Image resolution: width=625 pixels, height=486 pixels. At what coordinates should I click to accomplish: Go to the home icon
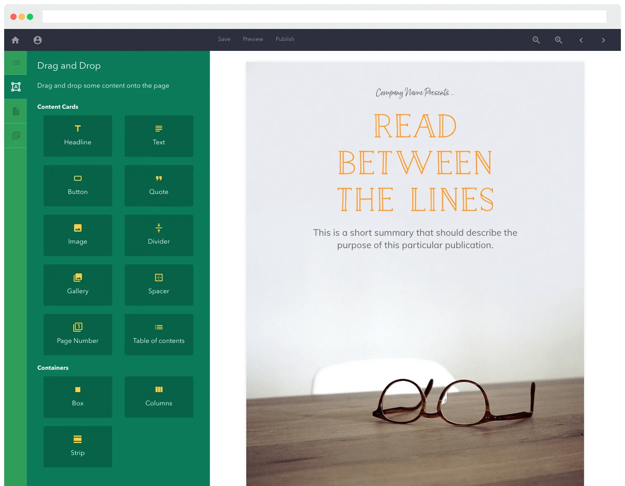[15, 40]
